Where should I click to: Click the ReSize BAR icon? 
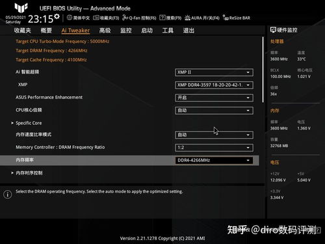point(226,18)
